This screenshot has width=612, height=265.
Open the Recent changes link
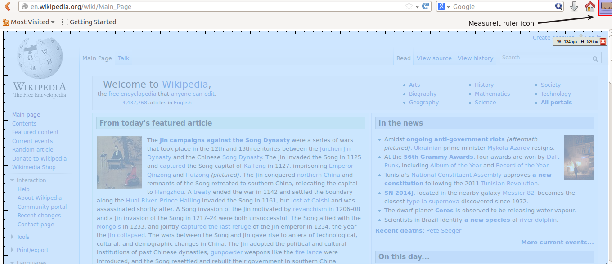pos(39,216)
